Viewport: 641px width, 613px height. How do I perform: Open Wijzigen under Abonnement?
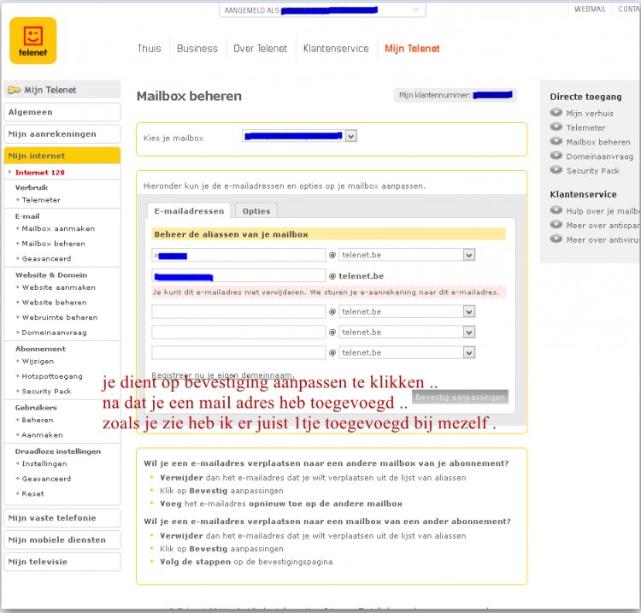click(x=38, y=362)
